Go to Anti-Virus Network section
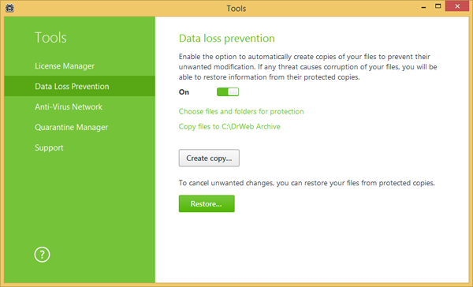This screenshot has height=287, width=473. pos(69,106)
